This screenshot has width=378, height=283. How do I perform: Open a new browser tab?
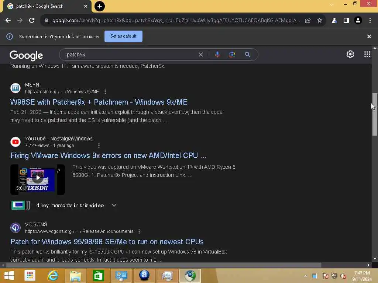click(x=100, y=6)
